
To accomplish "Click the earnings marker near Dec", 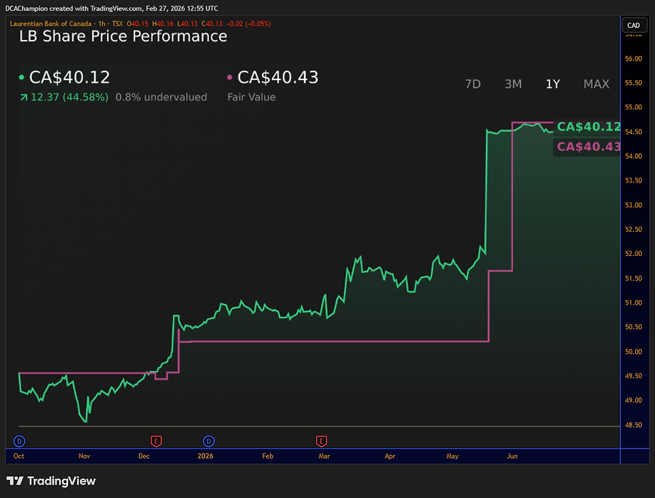I will (x=156, y=441).
